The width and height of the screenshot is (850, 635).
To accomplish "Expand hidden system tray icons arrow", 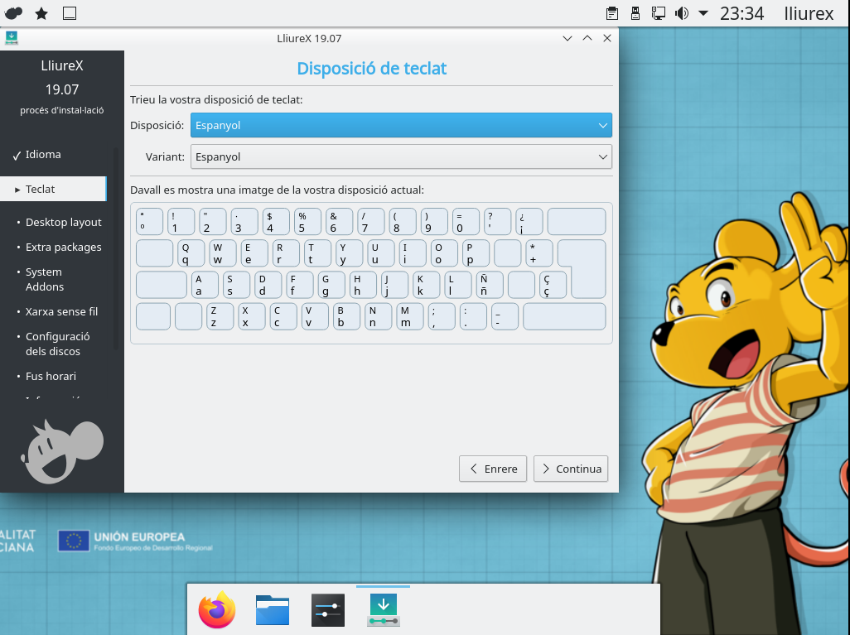I will (703, 13).
